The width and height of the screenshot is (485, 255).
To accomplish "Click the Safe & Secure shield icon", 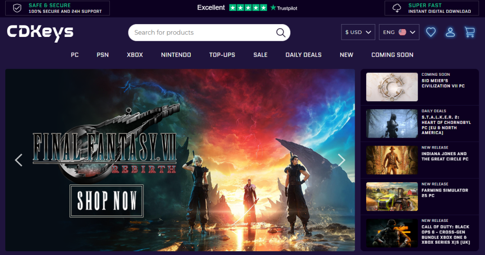I will point(18,8).
